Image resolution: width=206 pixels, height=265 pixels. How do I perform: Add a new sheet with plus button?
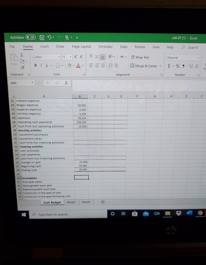tap(103, 202)
